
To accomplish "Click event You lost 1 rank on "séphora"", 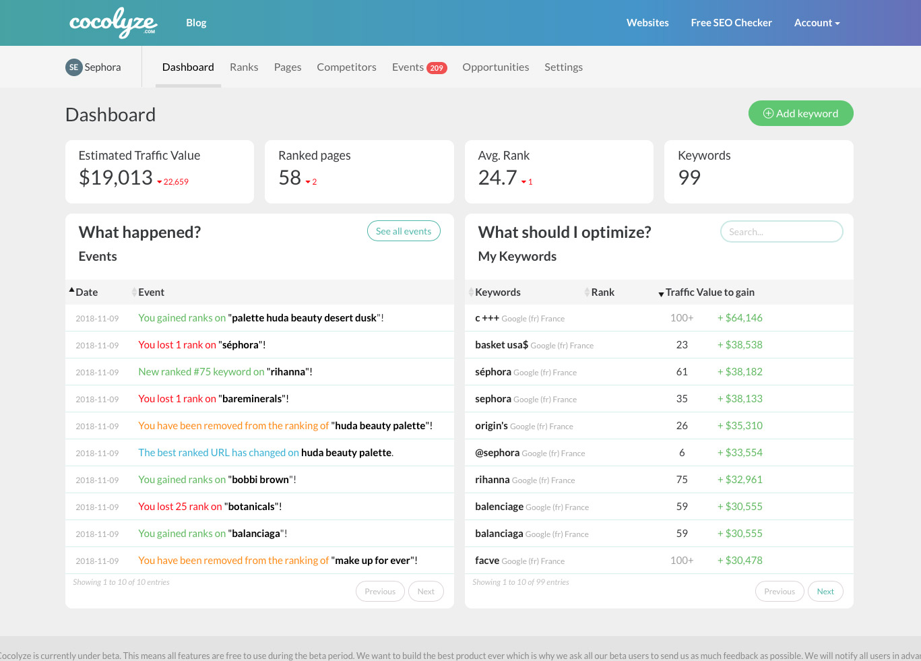I will [202, 345].
